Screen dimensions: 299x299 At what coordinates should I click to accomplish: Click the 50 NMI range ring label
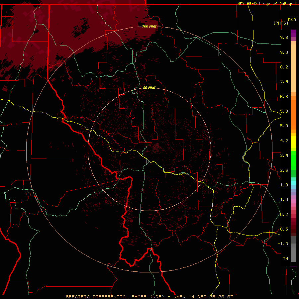point(149,88)
